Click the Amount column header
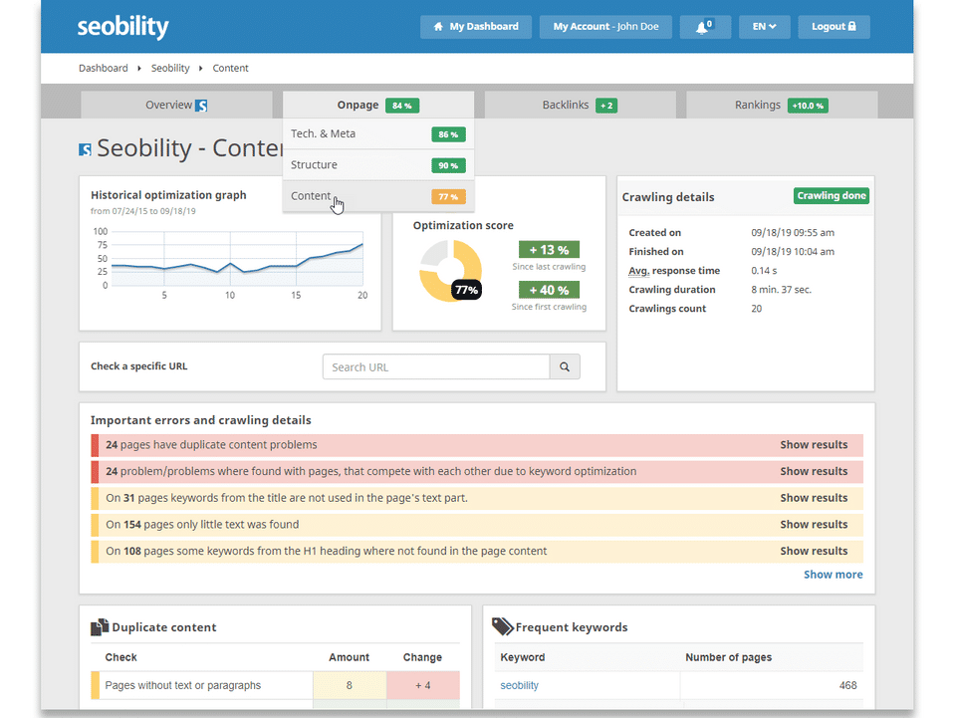The width and height of the screenshot is (956, 718). click(x=349, y=657)
